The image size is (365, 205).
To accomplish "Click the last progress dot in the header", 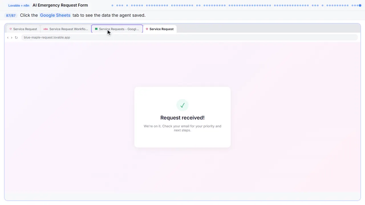I will pos(360,5).
